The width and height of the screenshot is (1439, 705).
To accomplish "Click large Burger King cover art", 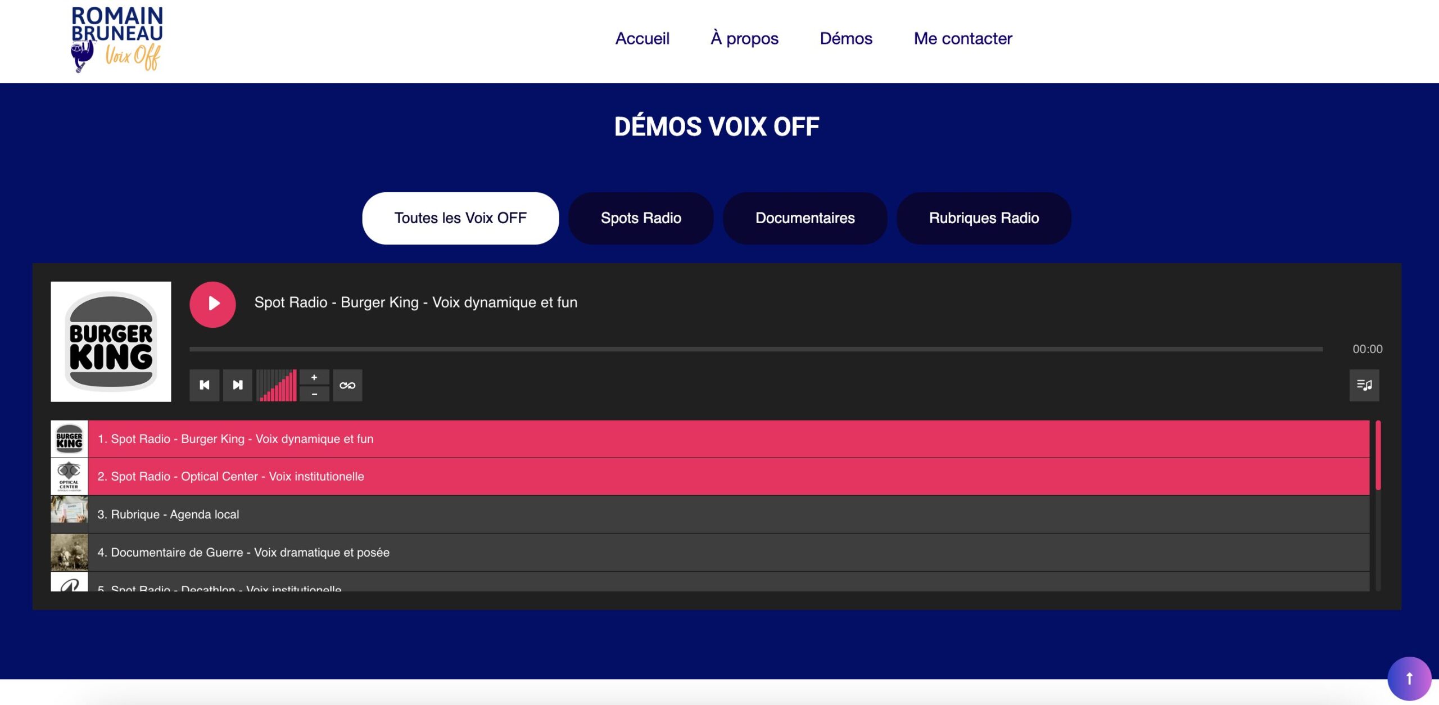I will [x=111, y=342].
